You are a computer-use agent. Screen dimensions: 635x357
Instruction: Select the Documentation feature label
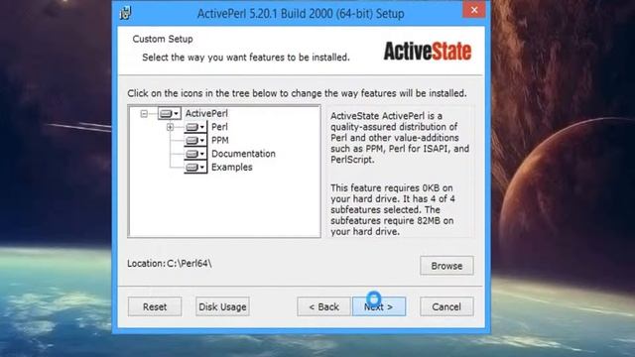[x=243, y=154]
